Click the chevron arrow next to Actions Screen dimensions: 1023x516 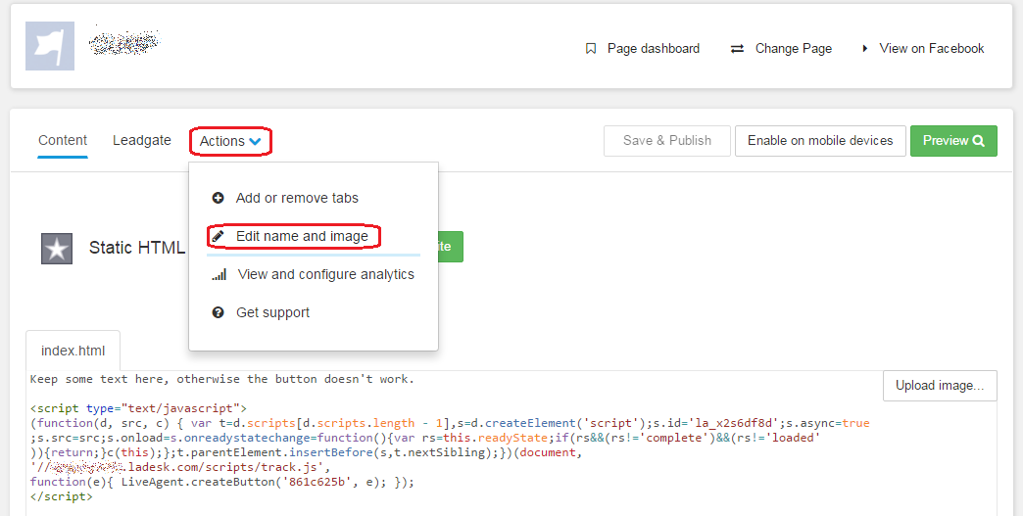pyautogui.click(x=255, y=142)
